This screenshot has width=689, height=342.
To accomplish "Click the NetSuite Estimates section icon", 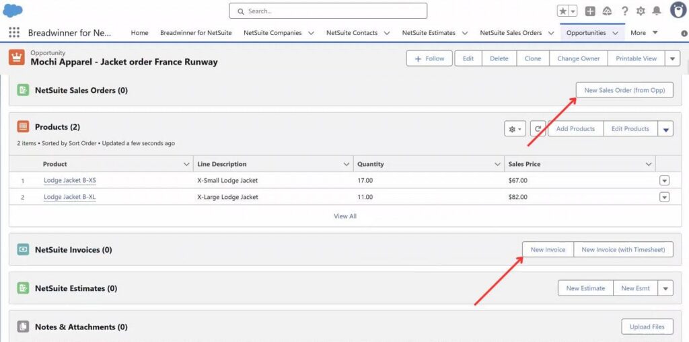I will point(23,288).
